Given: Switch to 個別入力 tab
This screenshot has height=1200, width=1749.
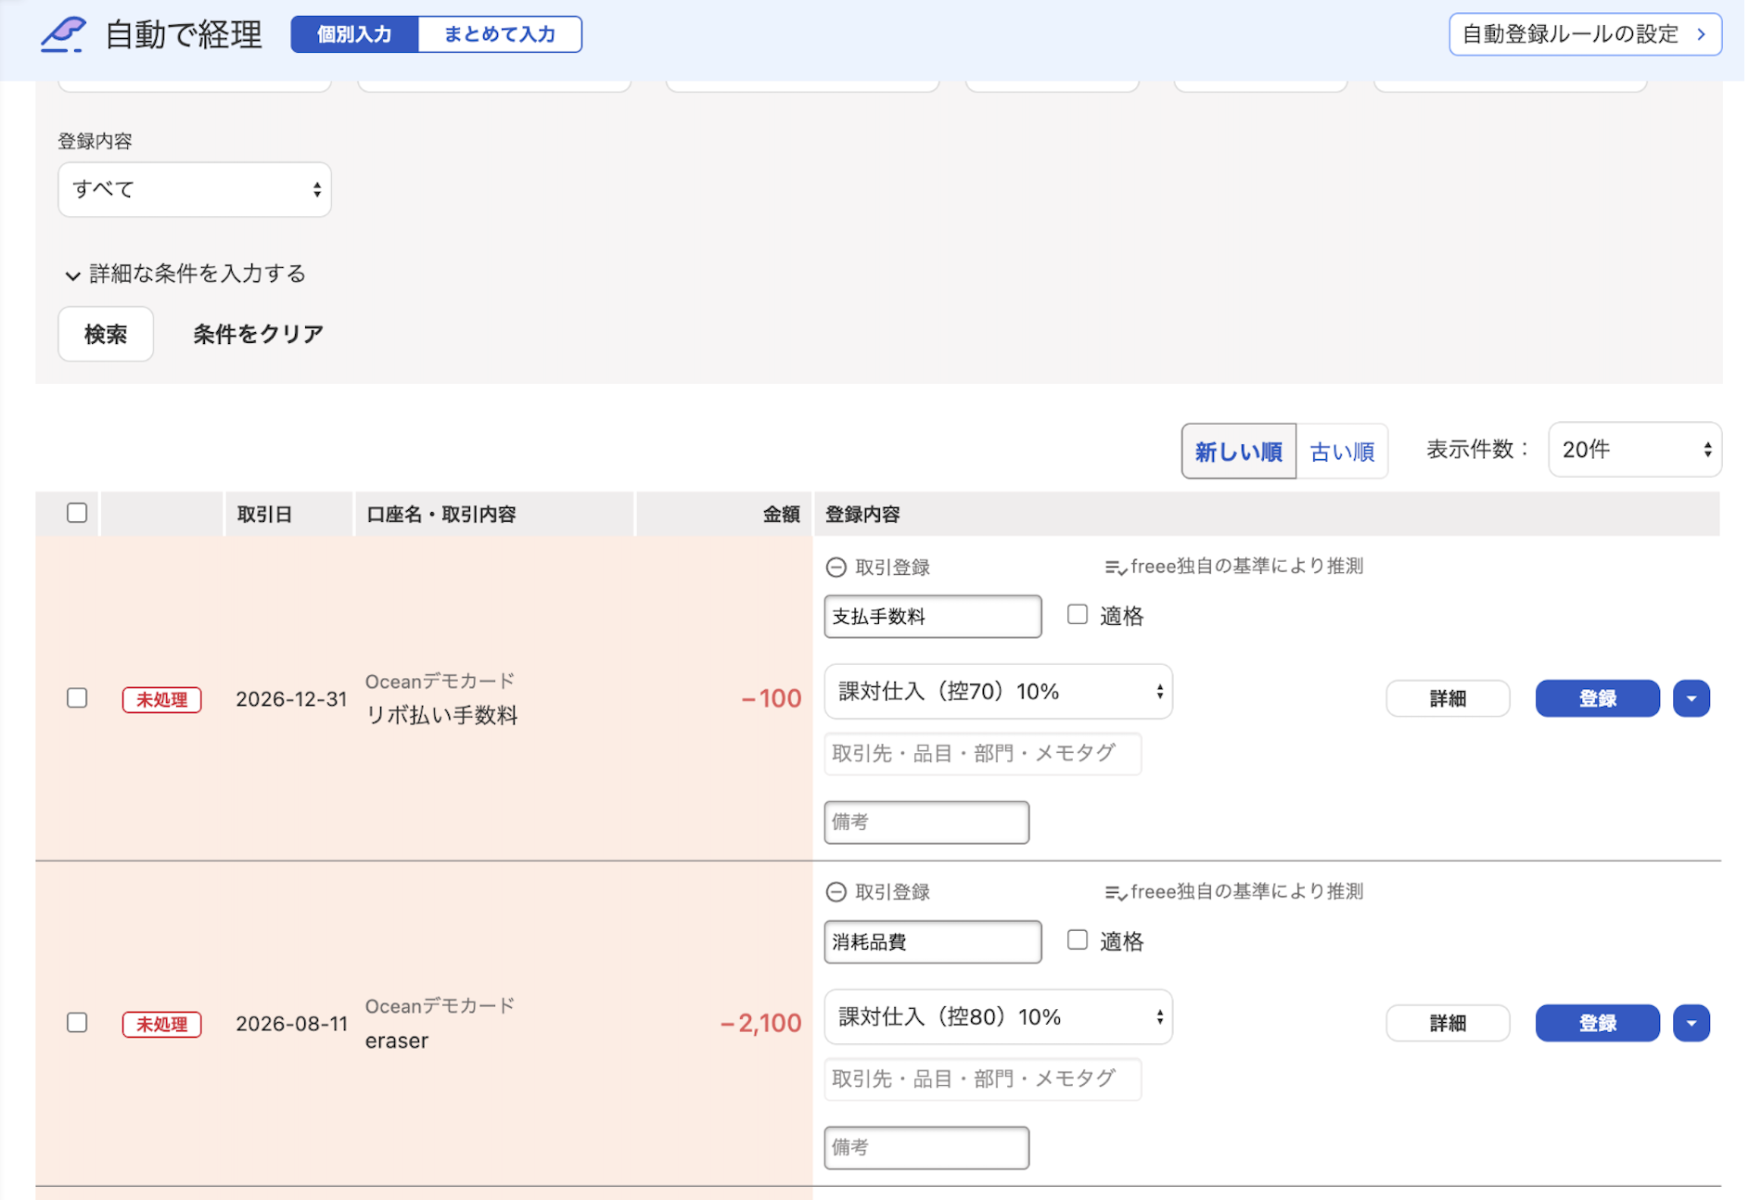Looking at the screenshot, I should tap(355, 34).
